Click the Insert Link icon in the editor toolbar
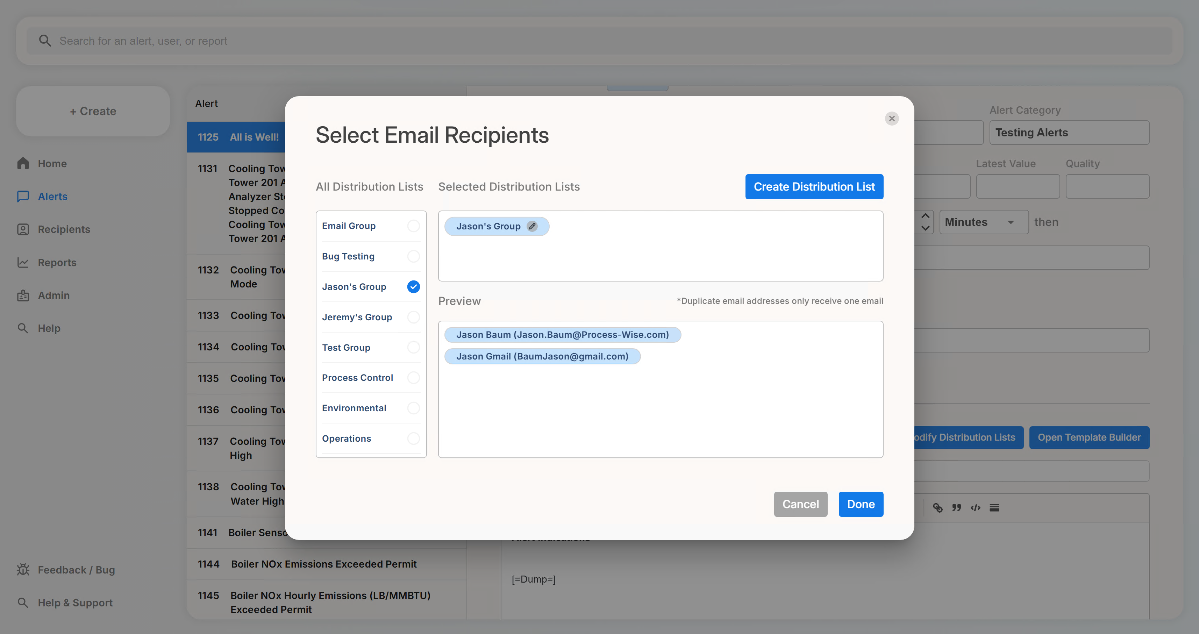The height and width of the screenshot is (634, 1199). tap(937, 507)
